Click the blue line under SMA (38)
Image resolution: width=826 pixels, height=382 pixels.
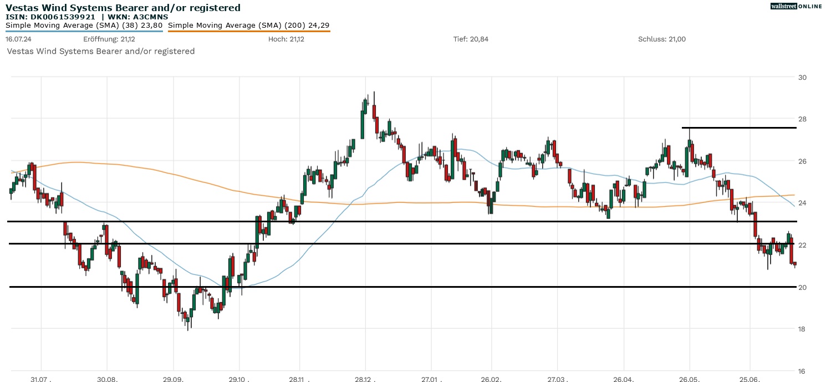pyautogui.click(x=84, y=31)
